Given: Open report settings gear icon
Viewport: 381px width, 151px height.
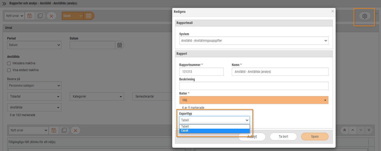Looking at the screenshot, I should click(x=365, y=16).
